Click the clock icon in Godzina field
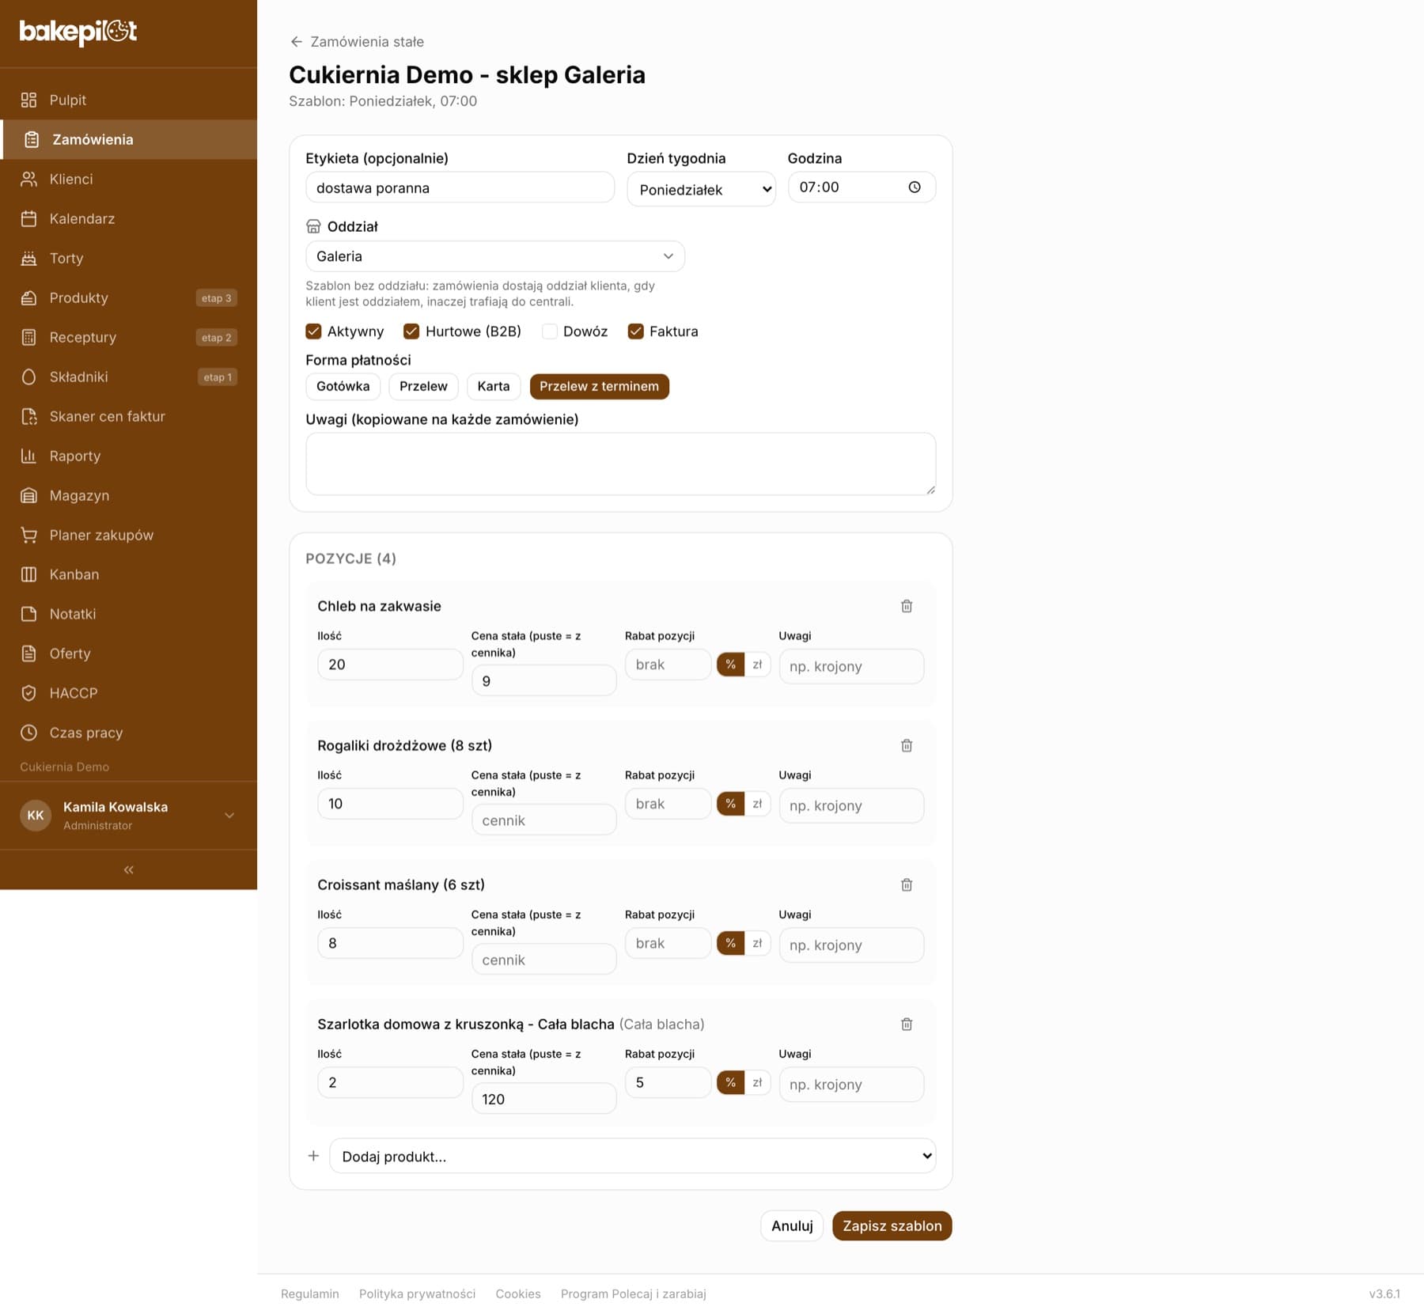 (x=915, y=187)
